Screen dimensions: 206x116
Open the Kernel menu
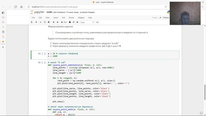coord(71,18)
